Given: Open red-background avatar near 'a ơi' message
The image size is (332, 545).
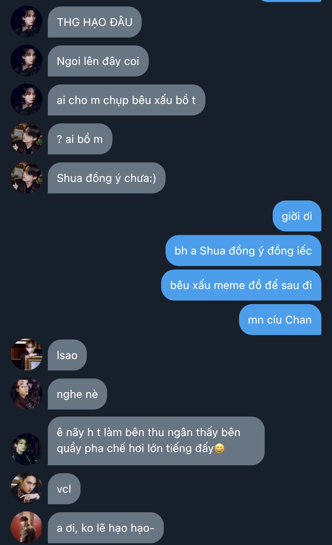Looking at the screenshot, I should pyautogui.click(x=27, y=527).
